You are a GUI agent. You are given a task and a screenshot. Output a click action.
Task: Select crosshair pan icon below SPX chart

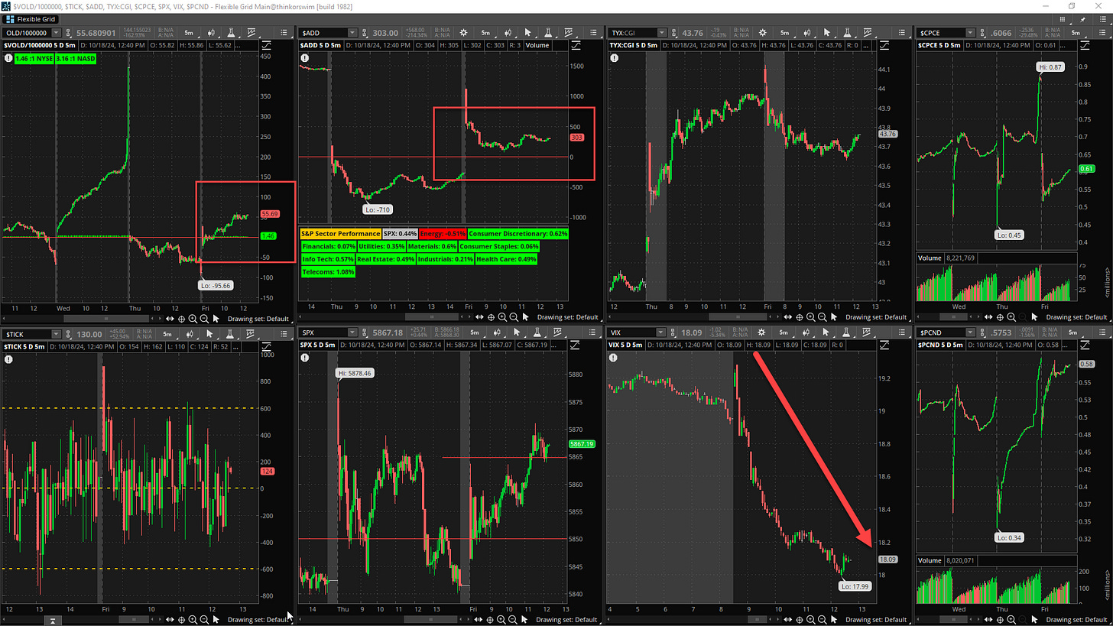tap(490, 619)
